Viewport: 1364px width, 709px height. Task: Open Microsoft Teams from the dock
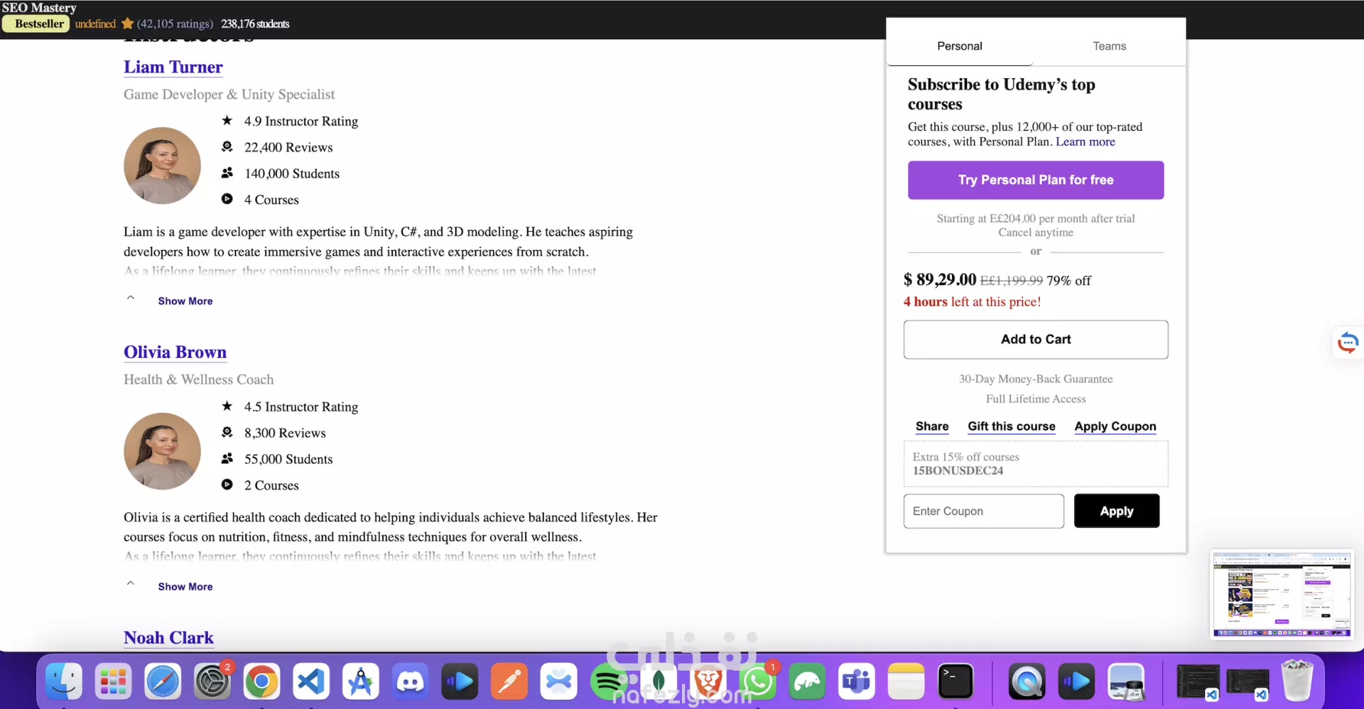click(x=856, y=682)
